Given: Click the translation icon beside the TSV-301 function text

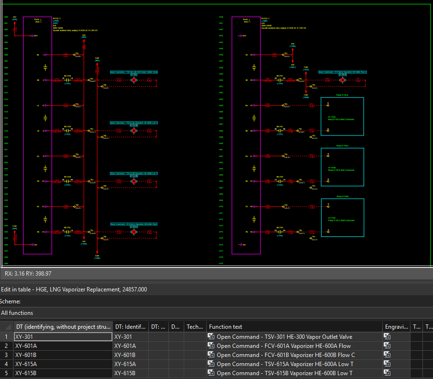Looking at the screenshot, I should (x=211, y=337).
